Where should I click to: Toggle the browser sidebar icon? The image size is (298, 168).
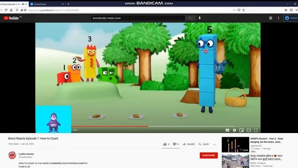tap(291, 10)
